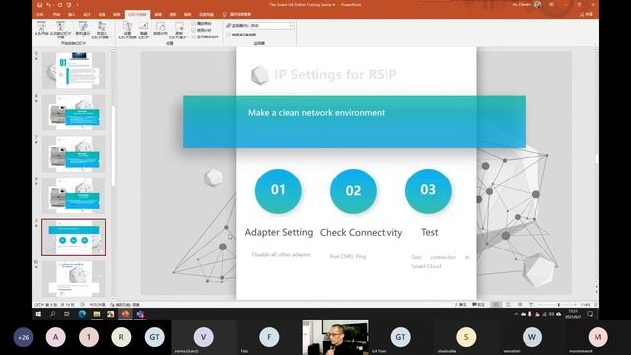Open the Ribbon Display Options icon
Viewport: 631px width, 355px height.
[x=551, y=4]
